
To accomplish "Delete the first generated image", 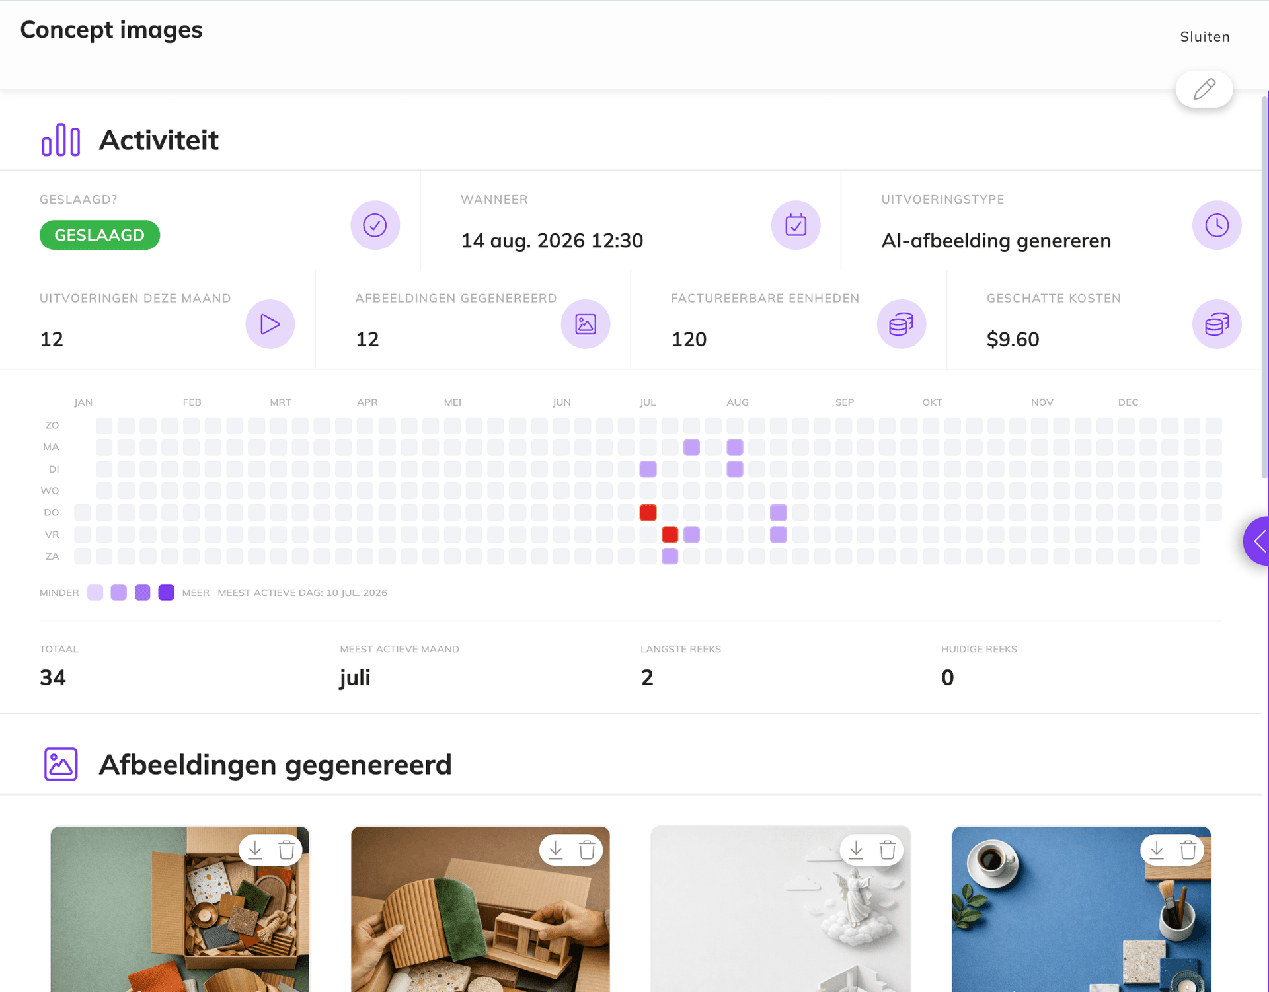I will 286,850.
